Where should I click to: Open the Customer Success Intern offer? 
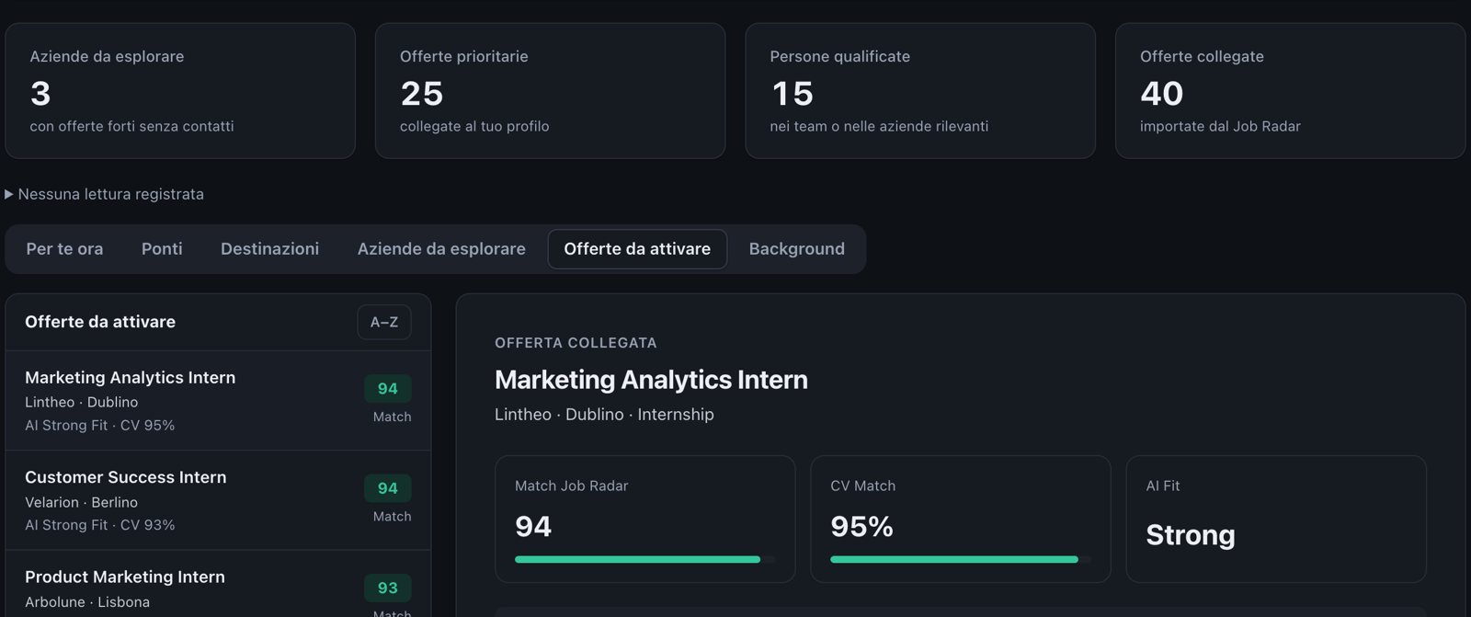tap(218, 500)
